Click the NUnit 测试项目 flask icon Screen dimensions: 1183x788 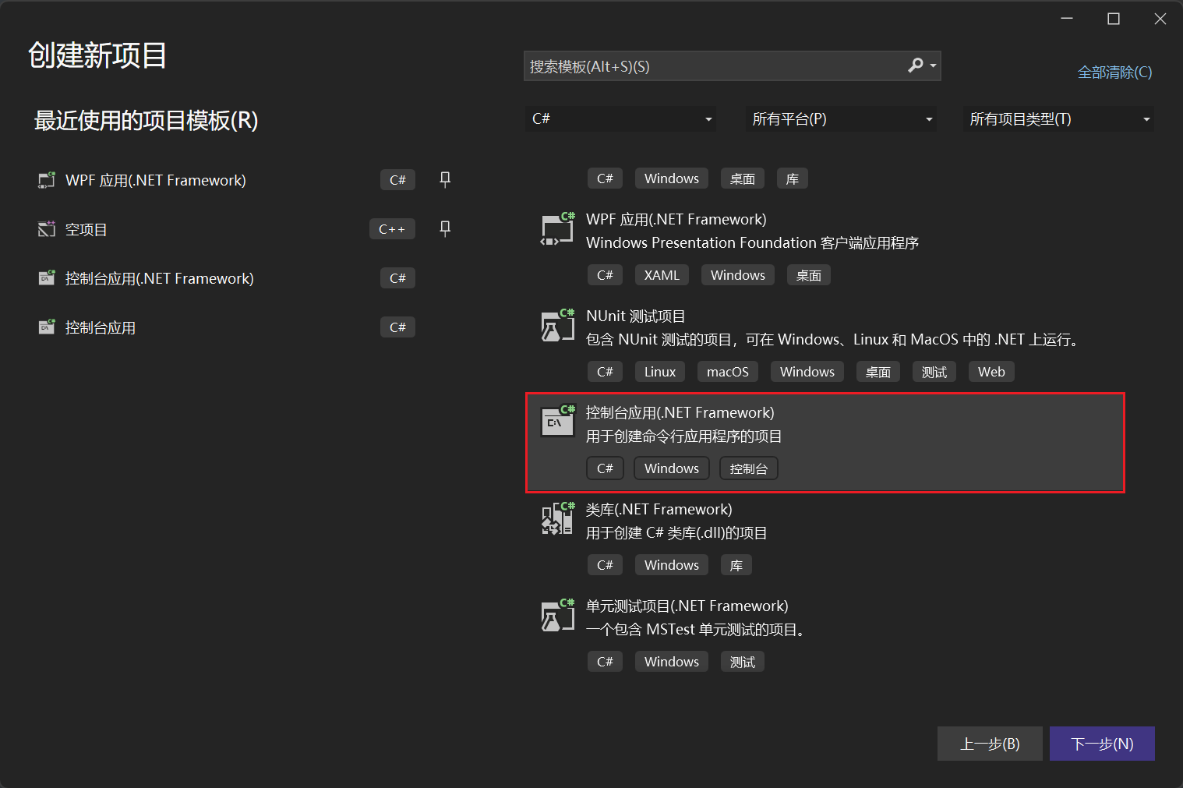click(558, 326)
